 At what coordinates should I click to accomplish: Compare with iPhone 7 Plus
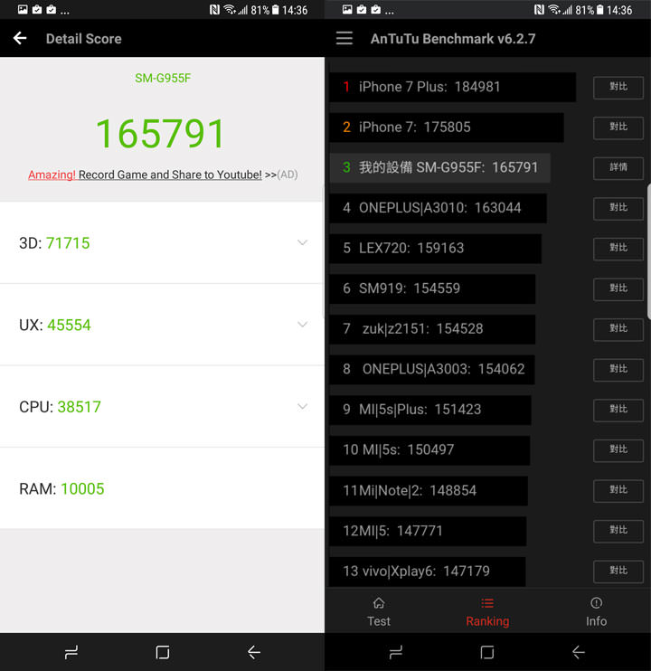(618, 87)
